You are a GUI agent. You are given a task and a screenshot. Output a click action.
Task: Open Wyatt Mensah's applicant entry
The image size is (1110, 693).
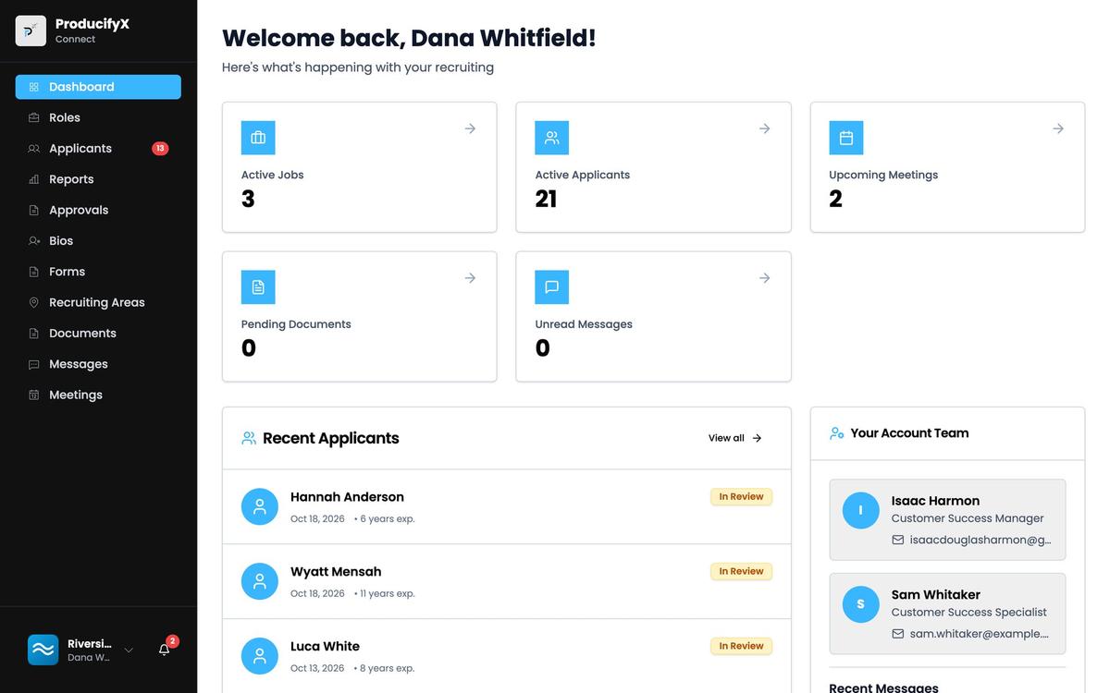pos(507,581)
